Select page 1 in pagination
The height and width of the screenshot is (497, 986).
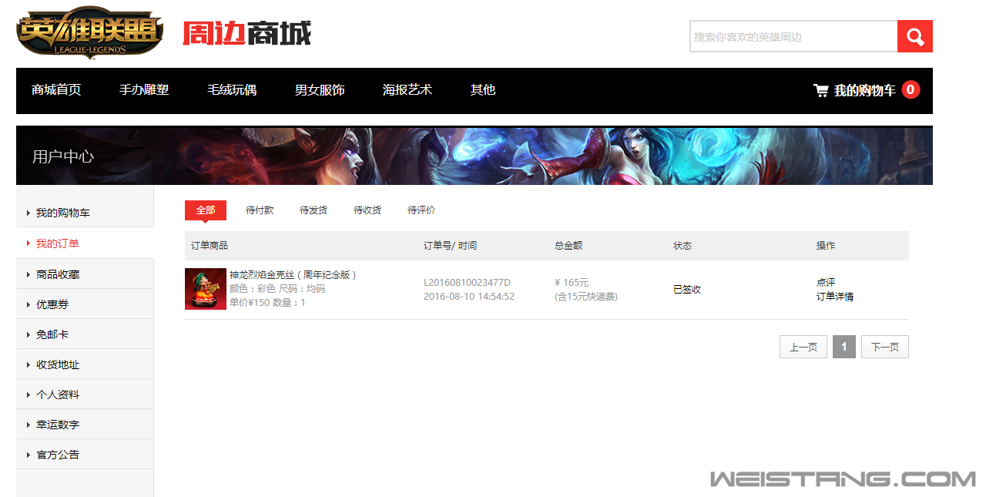point(844,347)
